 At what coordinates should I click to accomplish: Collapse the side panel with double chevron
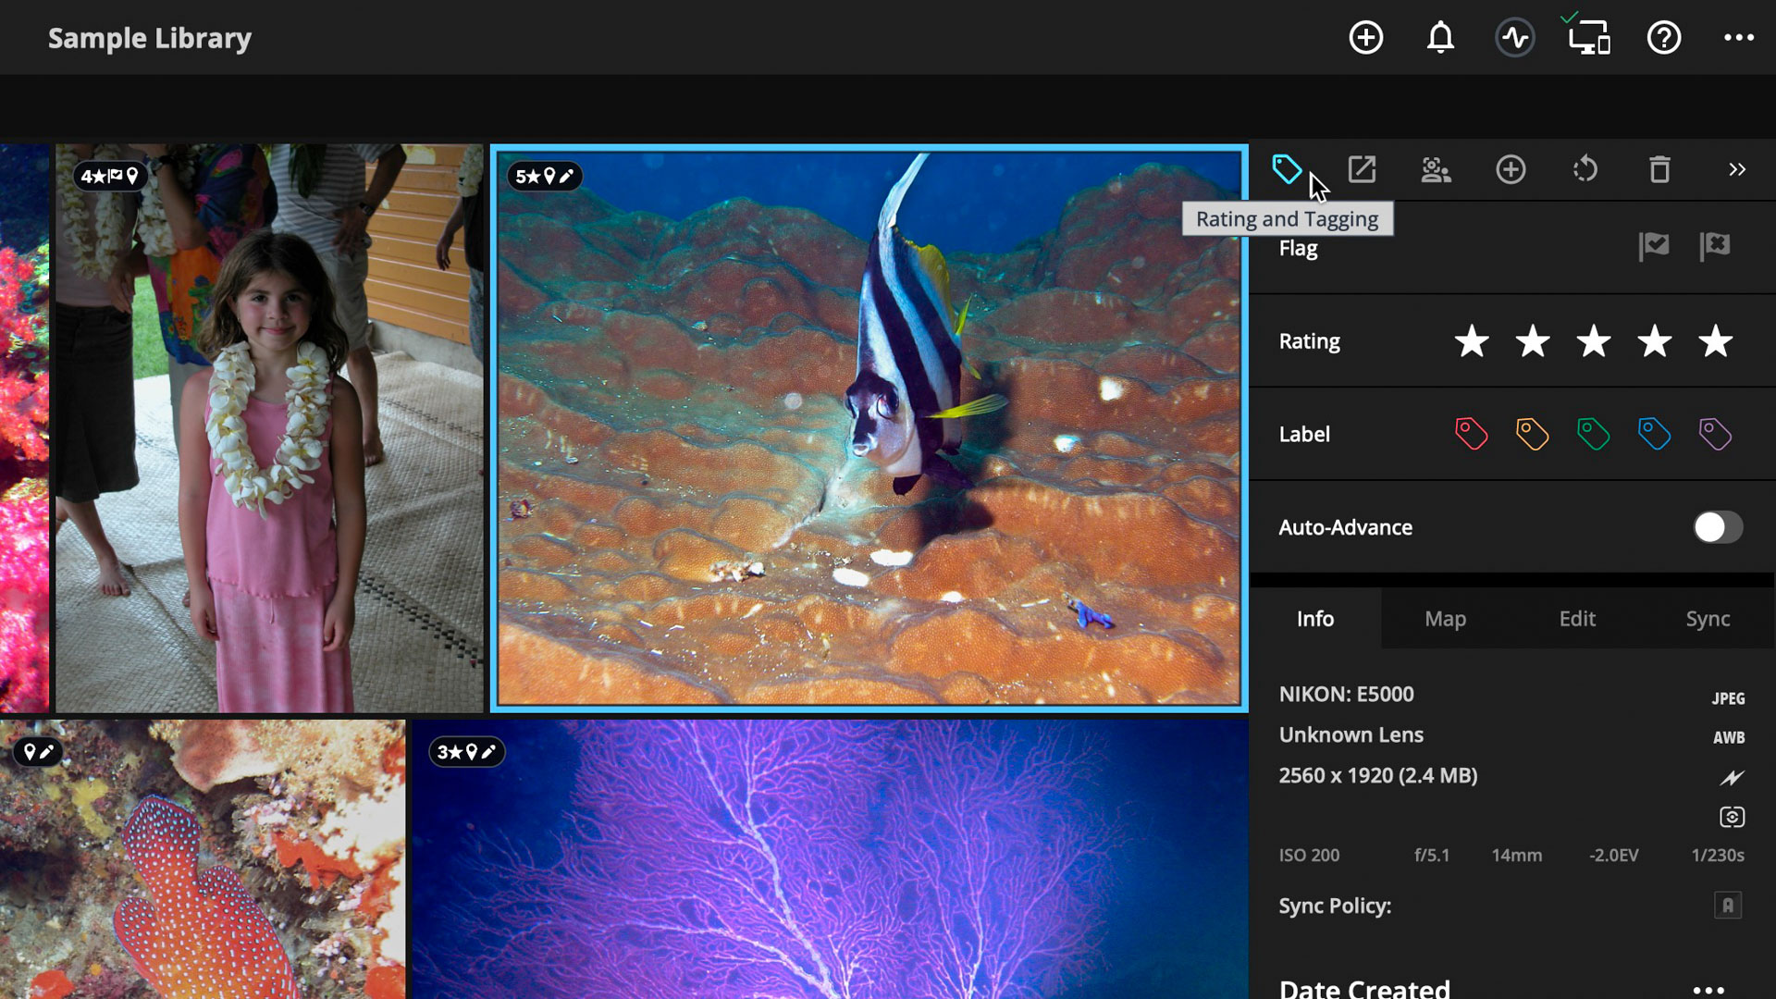click(1737, 169)
